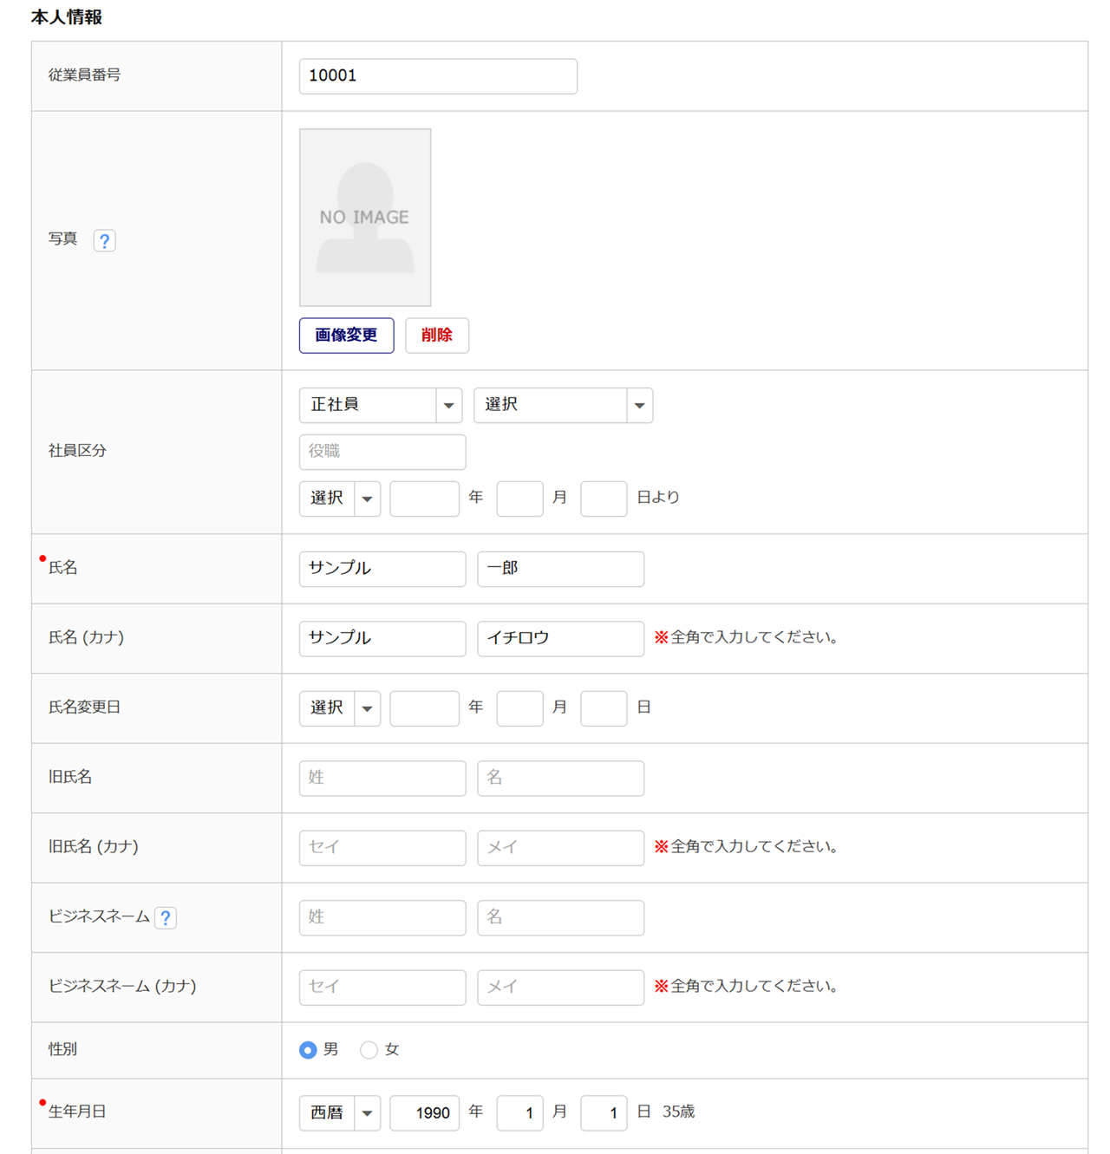Click the イチロウ kana first name field
The image size is (1110, 1154).
560,639
